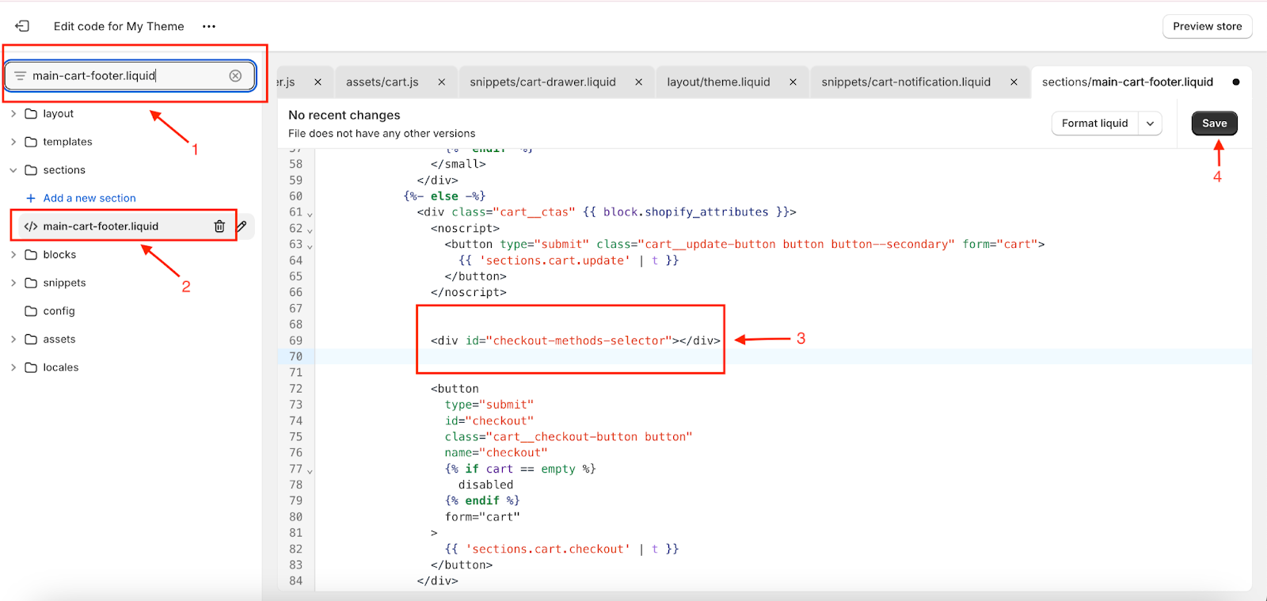The width and height of the screenshot is (1267, 601).
Task: Close the layout/theme.liquid tab
Action: point(793,82)
